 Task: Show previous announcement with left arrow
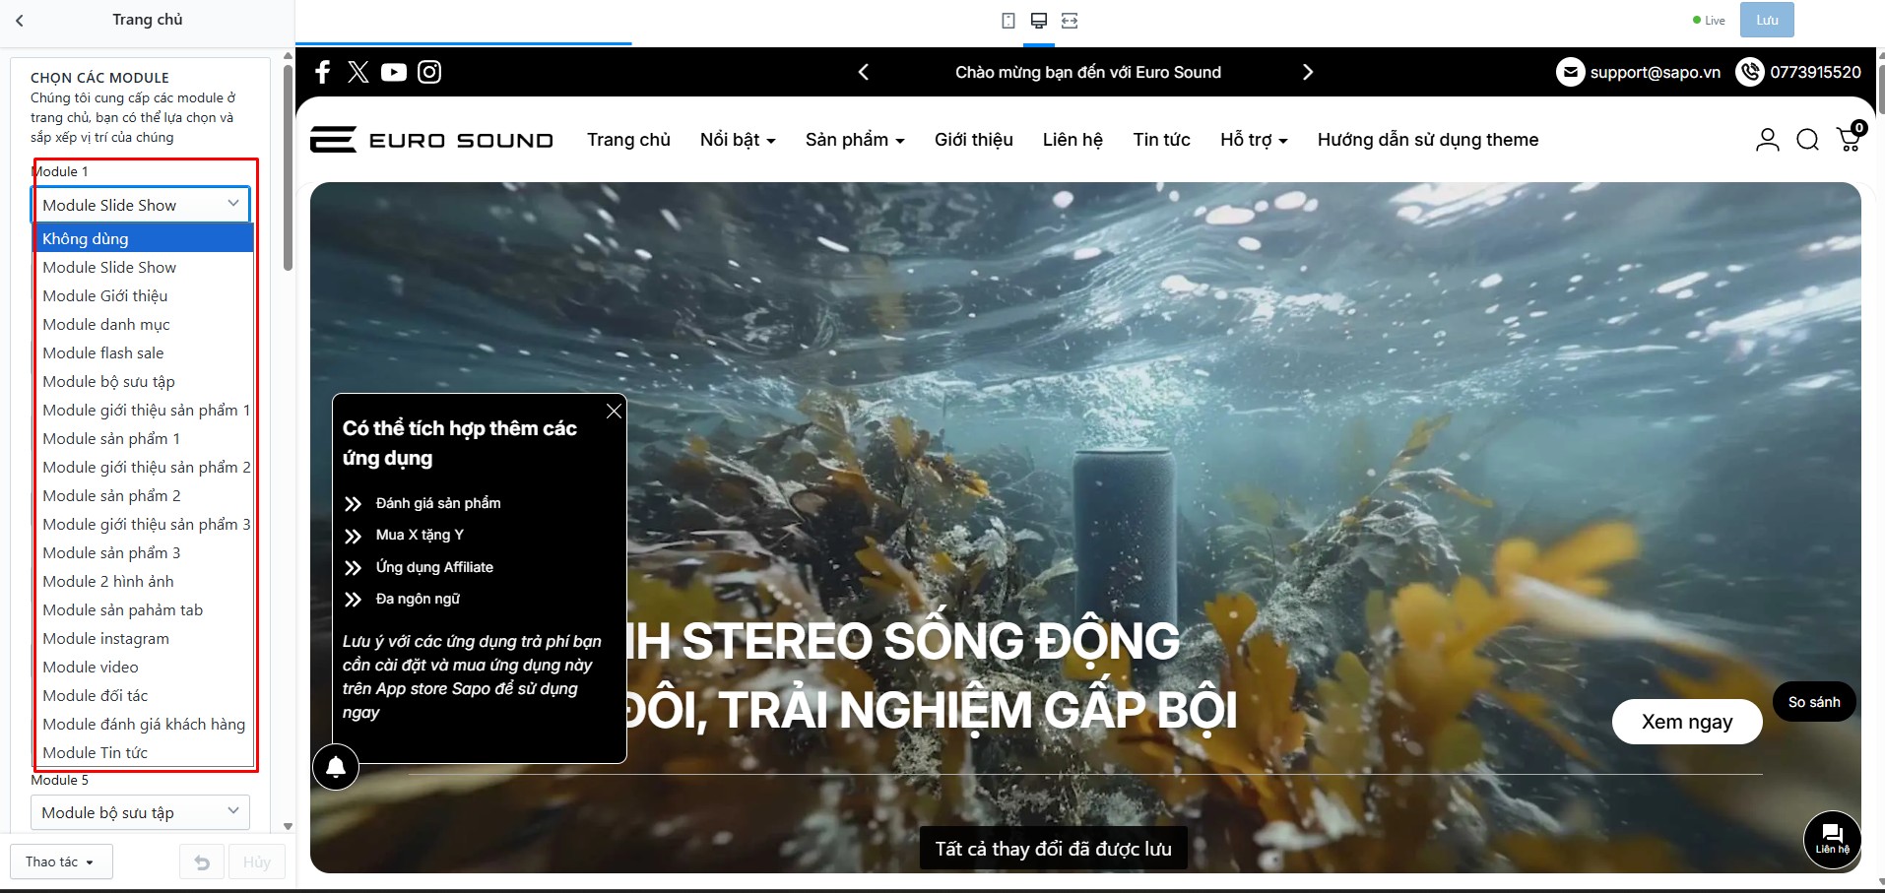[x=864, y=72]
